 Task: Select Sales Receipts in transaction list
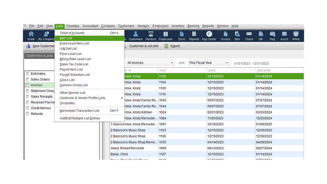coord(42,97)
